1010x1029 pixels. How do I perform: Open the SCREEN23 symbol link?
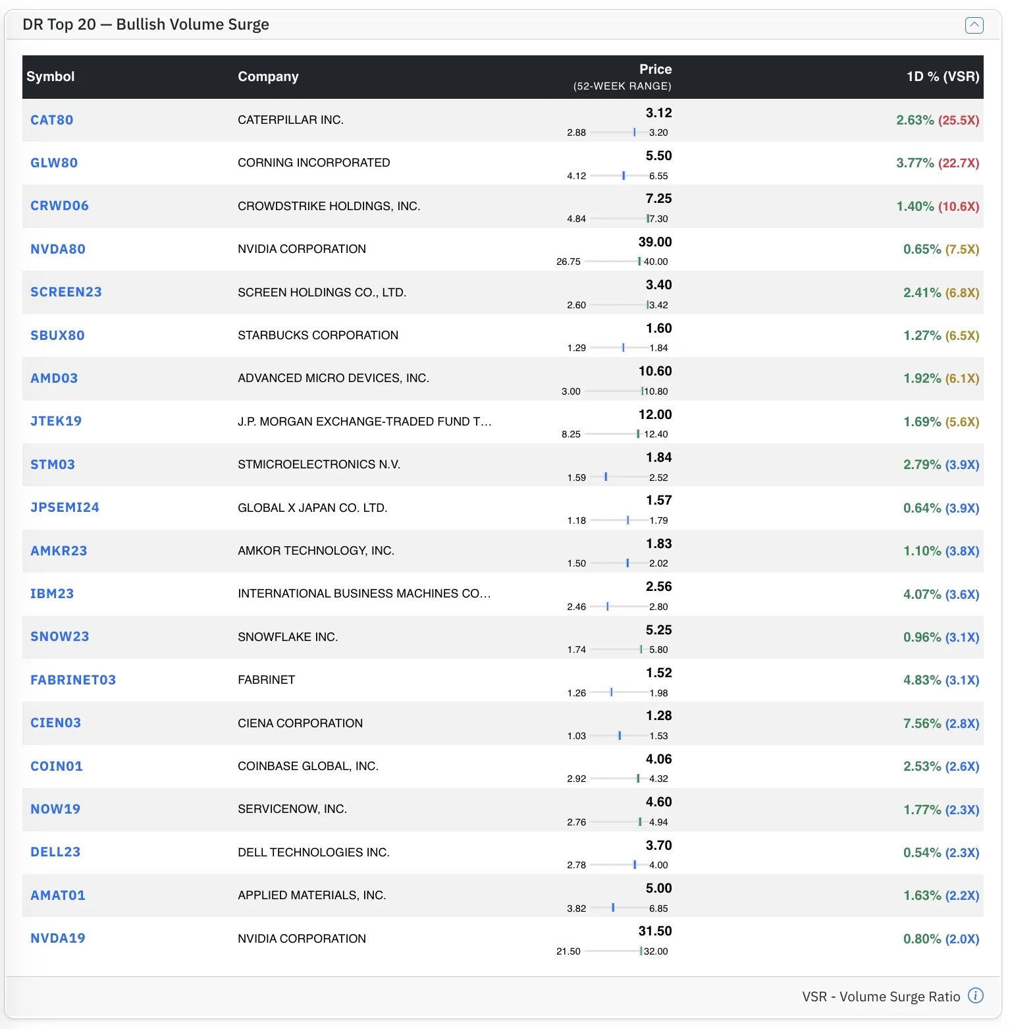pos(66,292)
